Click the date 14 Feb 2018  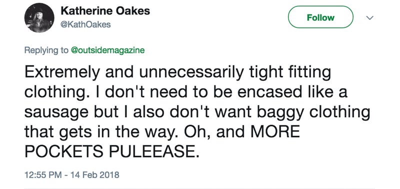94,175
